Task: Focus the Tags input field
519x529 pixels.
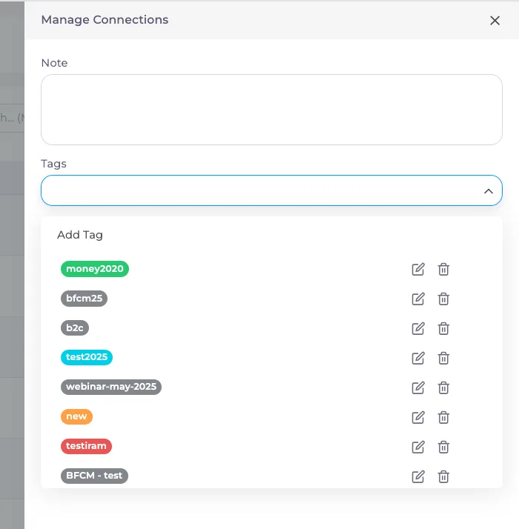Action: click(x=271, y=190)
